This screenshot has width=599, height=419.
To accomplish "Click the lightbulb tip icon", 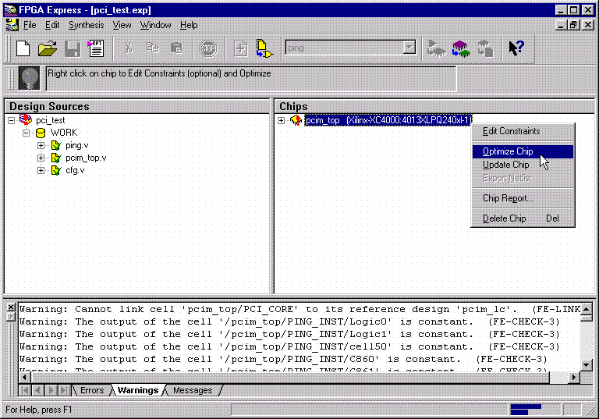I will point(29,79).
